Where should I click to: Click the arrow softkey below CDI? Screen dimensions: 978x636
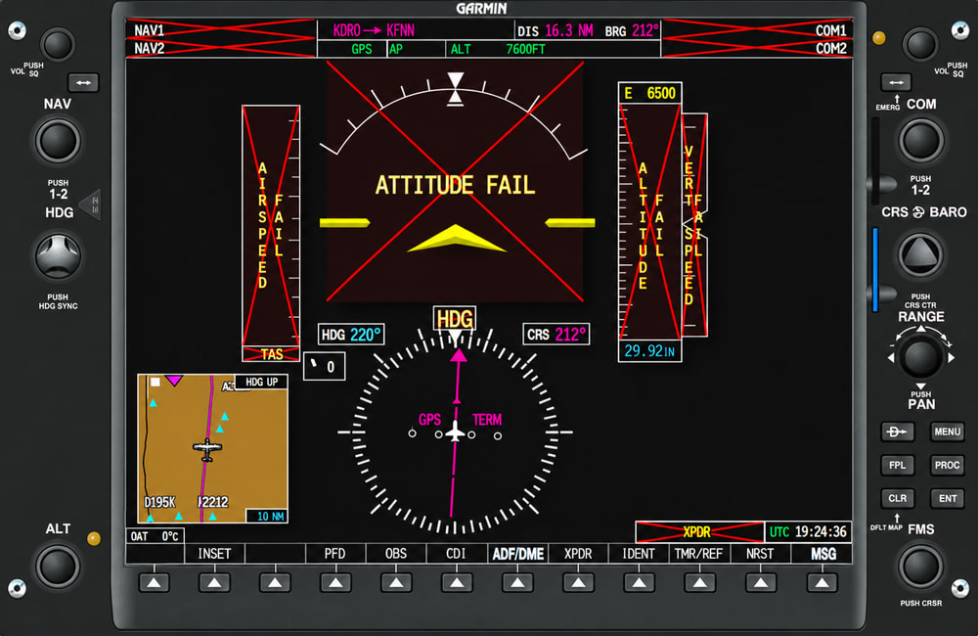[457, 583]
